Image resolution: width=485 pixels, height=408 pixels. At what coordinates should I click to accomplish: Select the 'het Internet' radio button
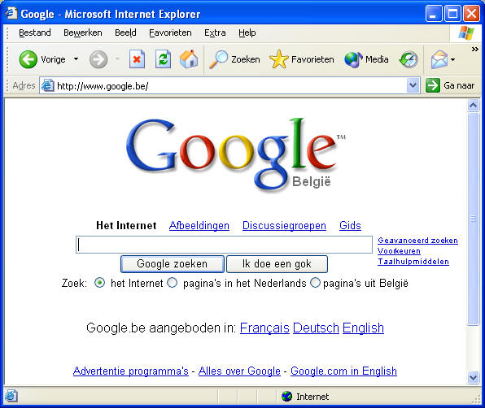pyautogui.click(x=99, y=283)
